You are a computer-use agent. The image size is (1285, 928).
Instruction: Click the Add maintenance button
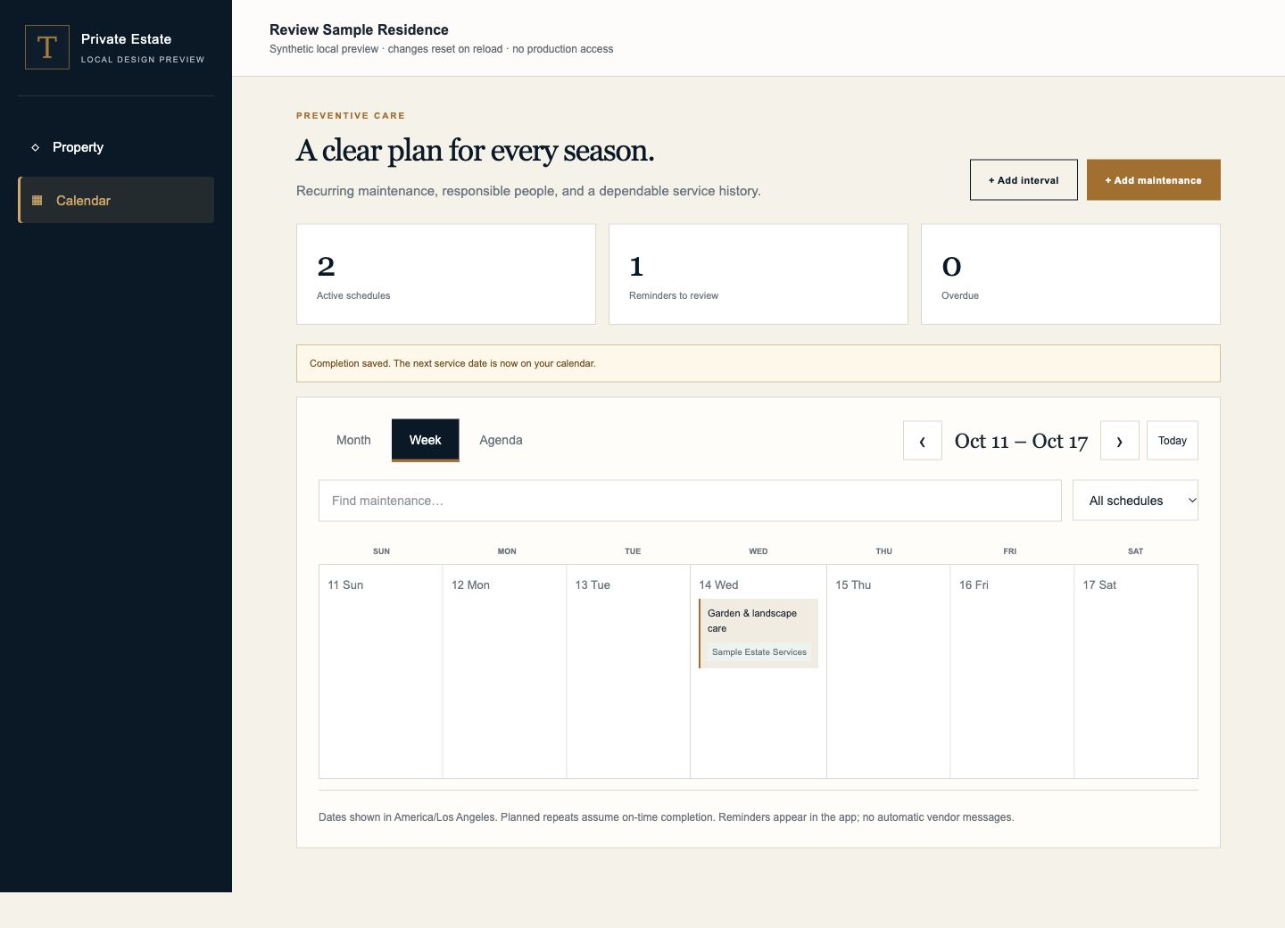pyautogui.click(x=1154, y=180)
